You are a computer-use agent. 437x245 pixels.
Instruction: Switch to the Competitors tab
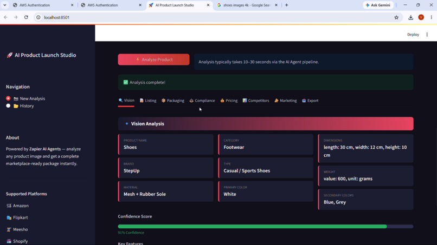[x=256, y=101]
